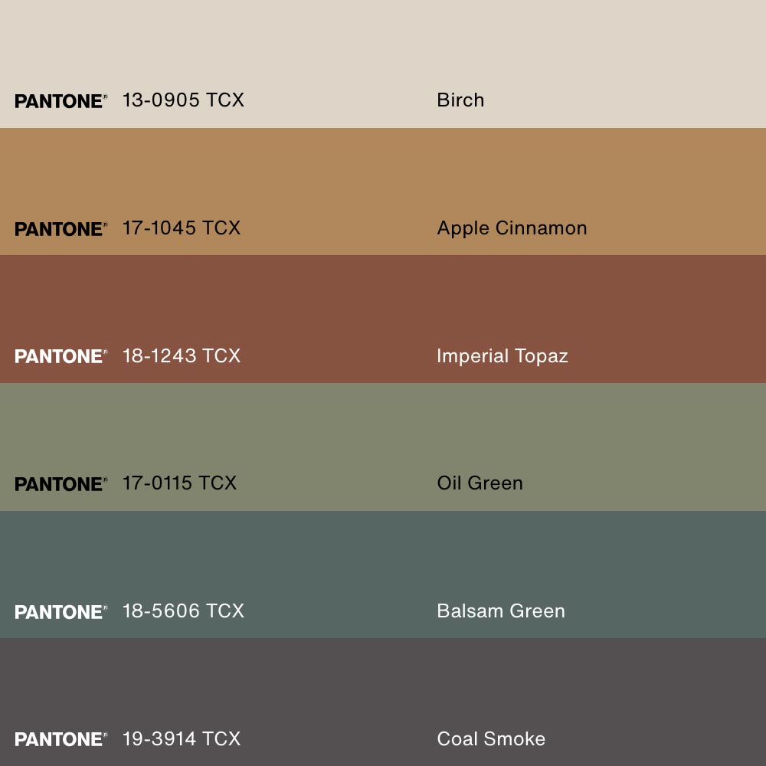Image resolution: width=766 pixels, height=766 pixels.
Task: Click the color code 19-3914 TCX
Action: coord(182,739)
